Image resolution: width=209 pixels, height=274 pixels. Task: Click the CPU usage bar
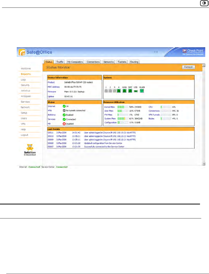[166, 107]
